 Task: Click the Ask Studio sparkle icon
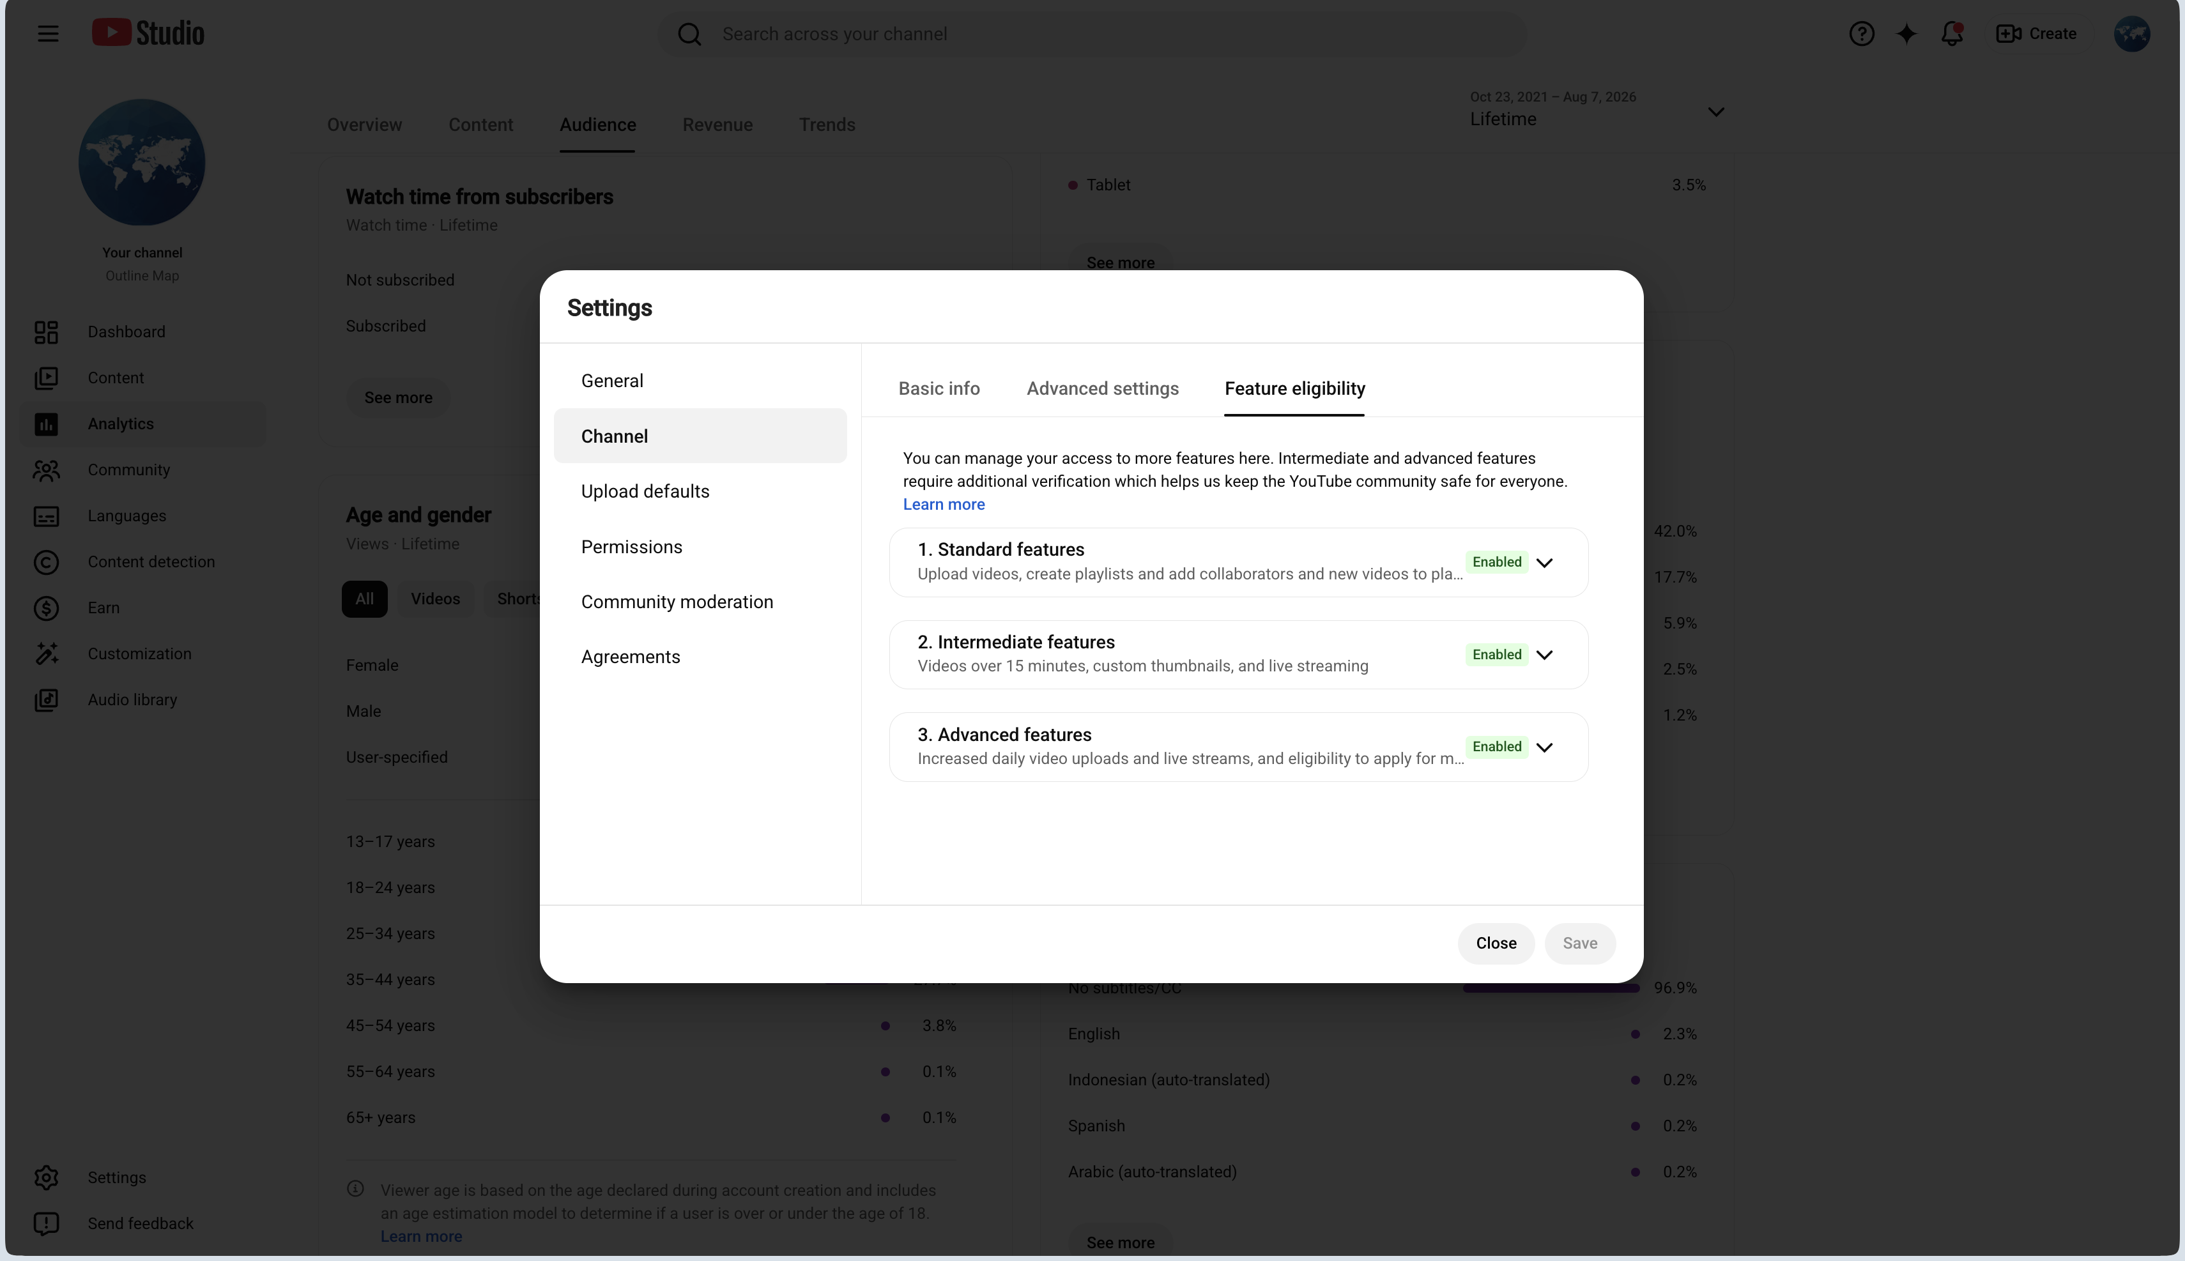tap(1906, 34)
